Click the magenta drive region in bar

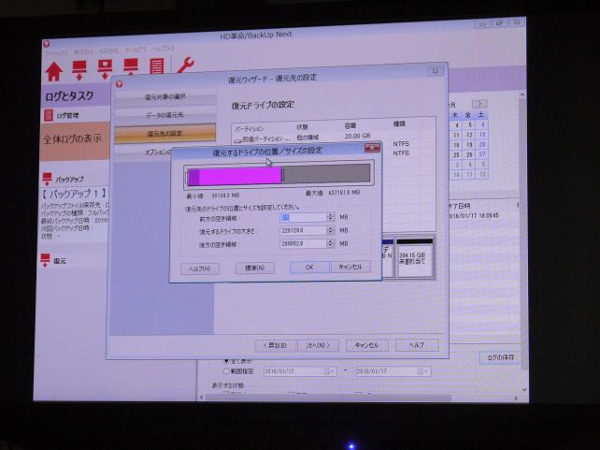[x=235, y=177]
